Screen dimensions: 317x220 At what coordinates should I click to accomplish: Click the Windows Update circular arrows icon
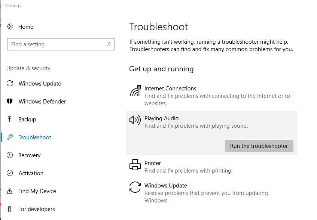click(135, 188)
